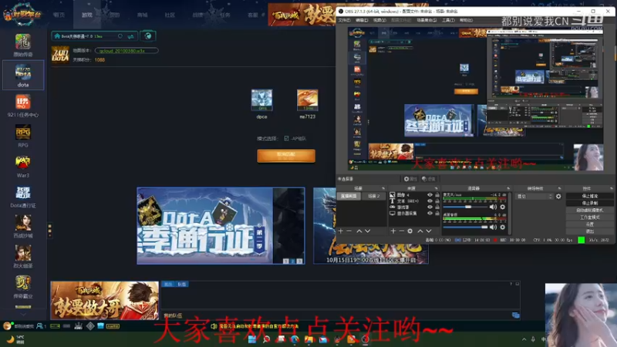
Task: Pop out the OBS Sources dock
Action: (436, 188)
